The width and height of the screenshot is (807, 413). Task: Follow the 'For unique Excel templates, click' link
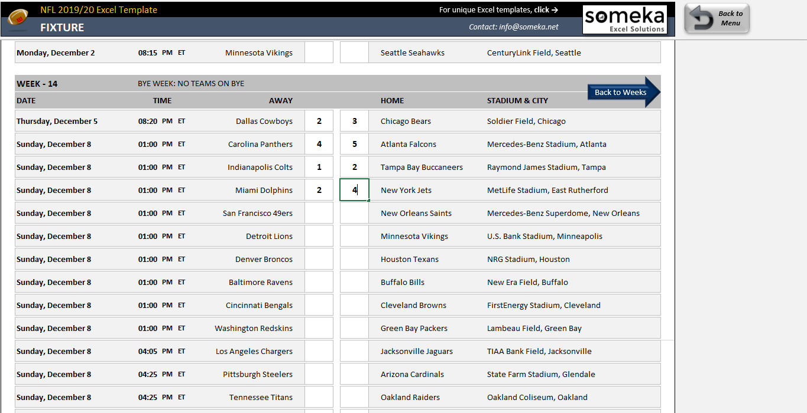pyautogui.click(x=498, y=9)
